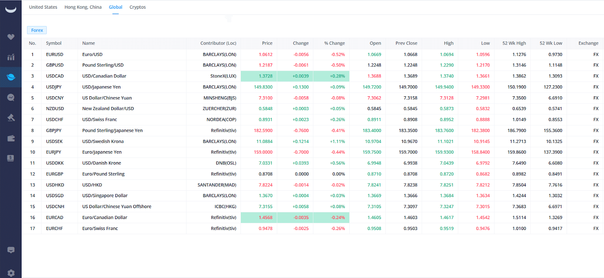Select the Global tab
604x278 pixels.
pos(116,7)
